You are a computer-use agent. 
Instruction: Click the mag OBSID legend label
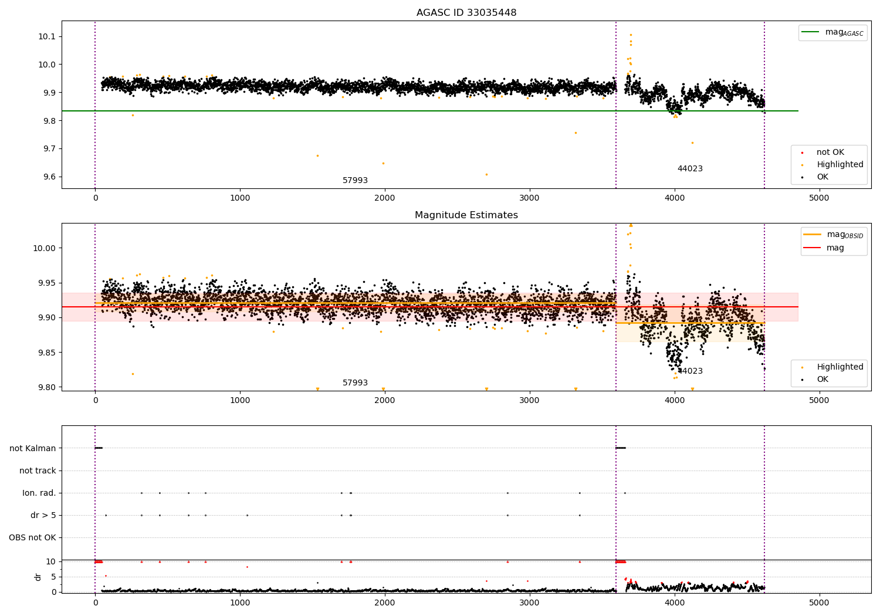click(845, 235)
